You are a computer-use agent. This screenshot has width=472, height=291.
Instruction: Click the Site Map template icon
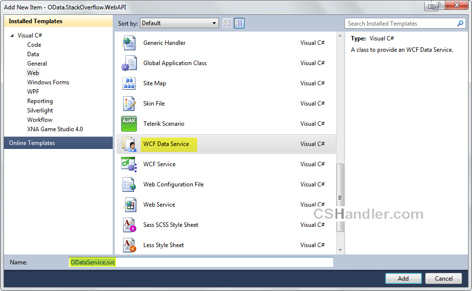(129, 83)
